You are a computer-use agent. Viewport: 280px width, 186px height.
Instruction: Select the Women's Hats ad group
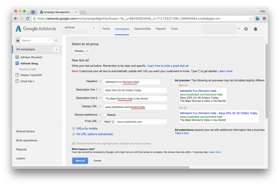[x=28, y=69]
